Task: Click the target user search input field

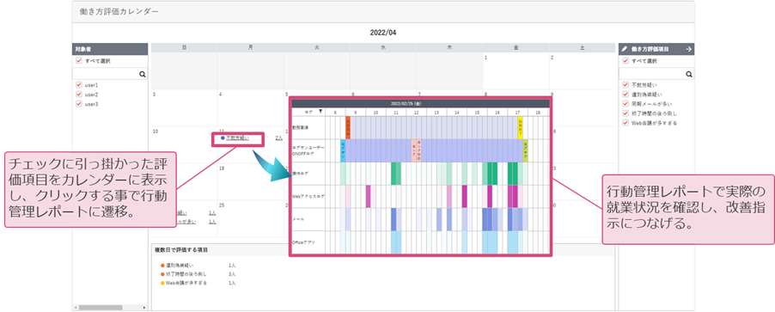Action: click(106, 74)
